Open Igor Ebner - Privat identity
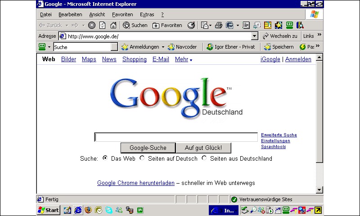 231,47
